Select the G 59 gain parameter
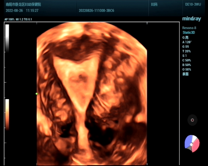 click(x=186, y=46)
